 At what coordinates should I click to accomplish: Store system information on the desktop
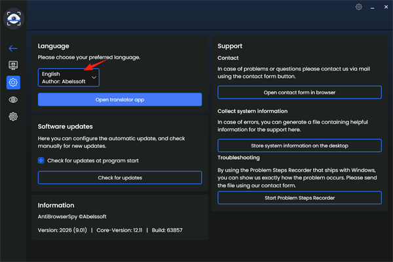pyautogui.click(x=299, y=145)
